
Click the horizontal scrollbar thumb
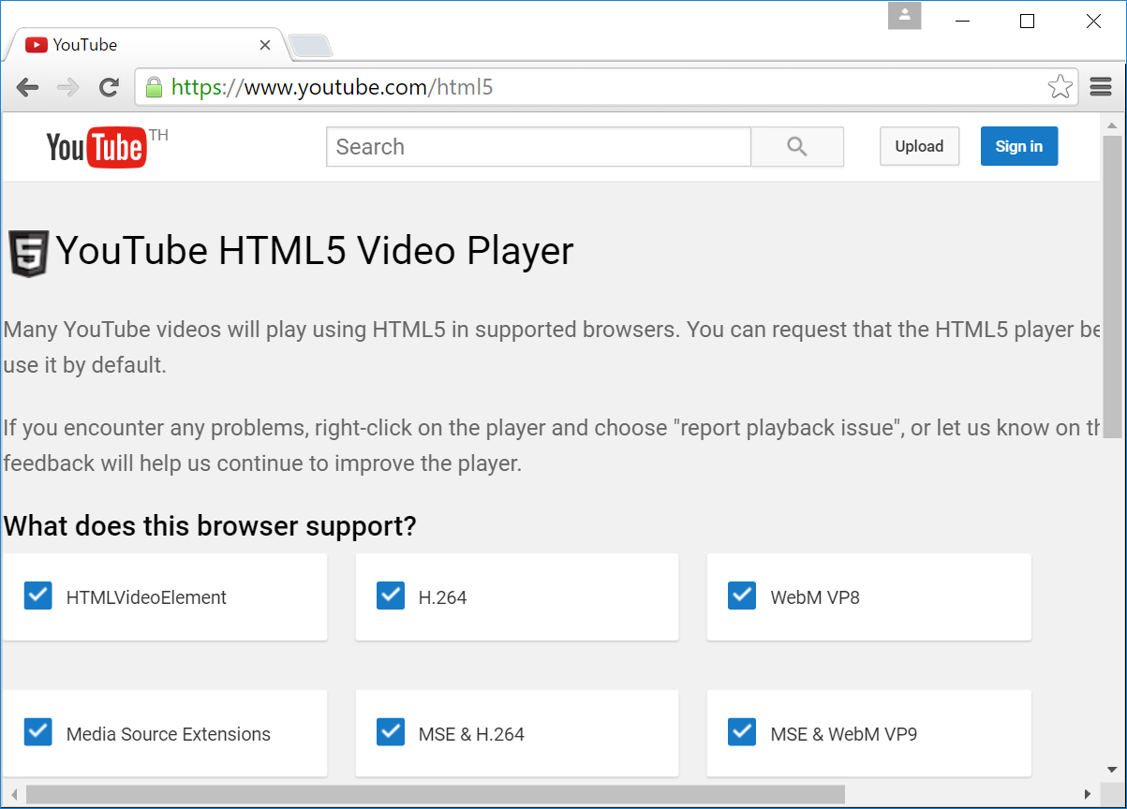click(x=436, y=795)
